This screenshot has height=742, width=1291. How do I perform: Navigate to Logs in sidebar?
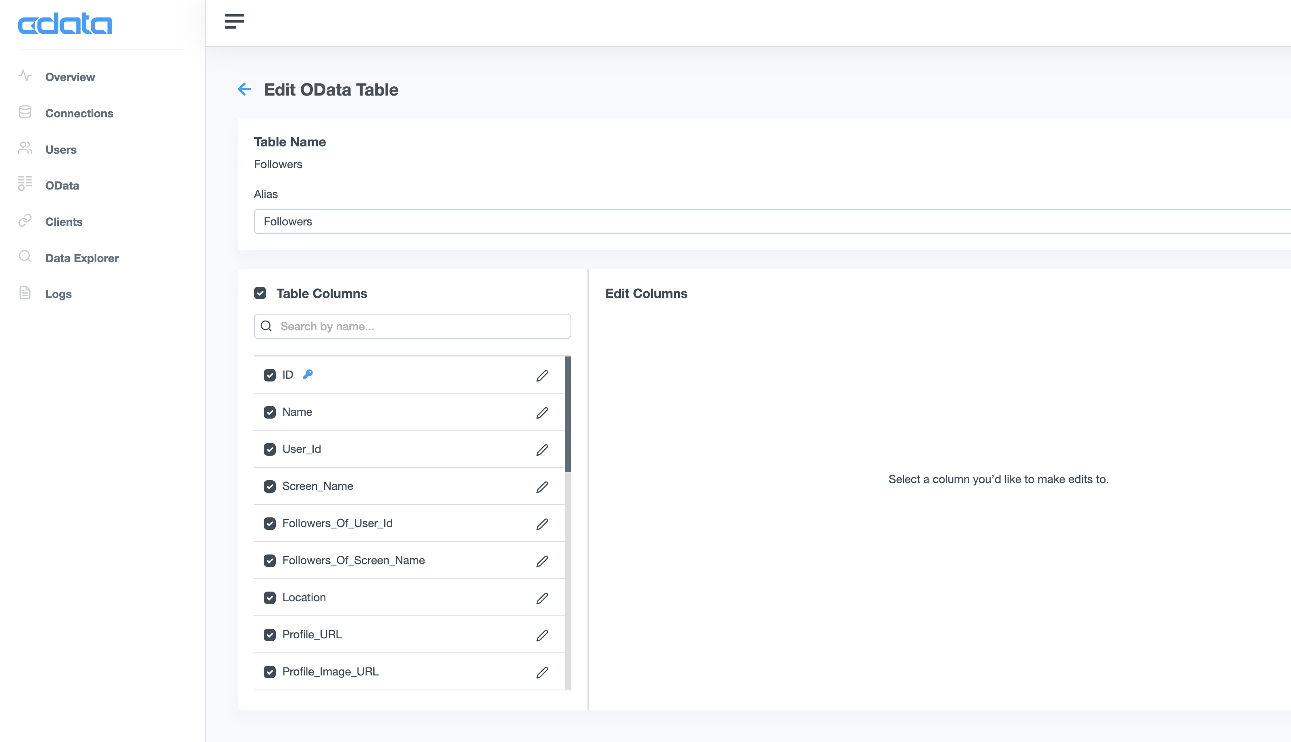pos(58,294)
